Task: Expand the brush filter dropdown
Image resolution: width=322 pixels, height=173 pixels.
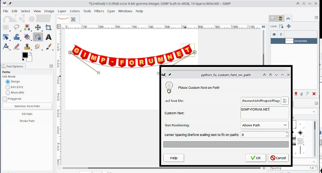Action: coord(314,112)
